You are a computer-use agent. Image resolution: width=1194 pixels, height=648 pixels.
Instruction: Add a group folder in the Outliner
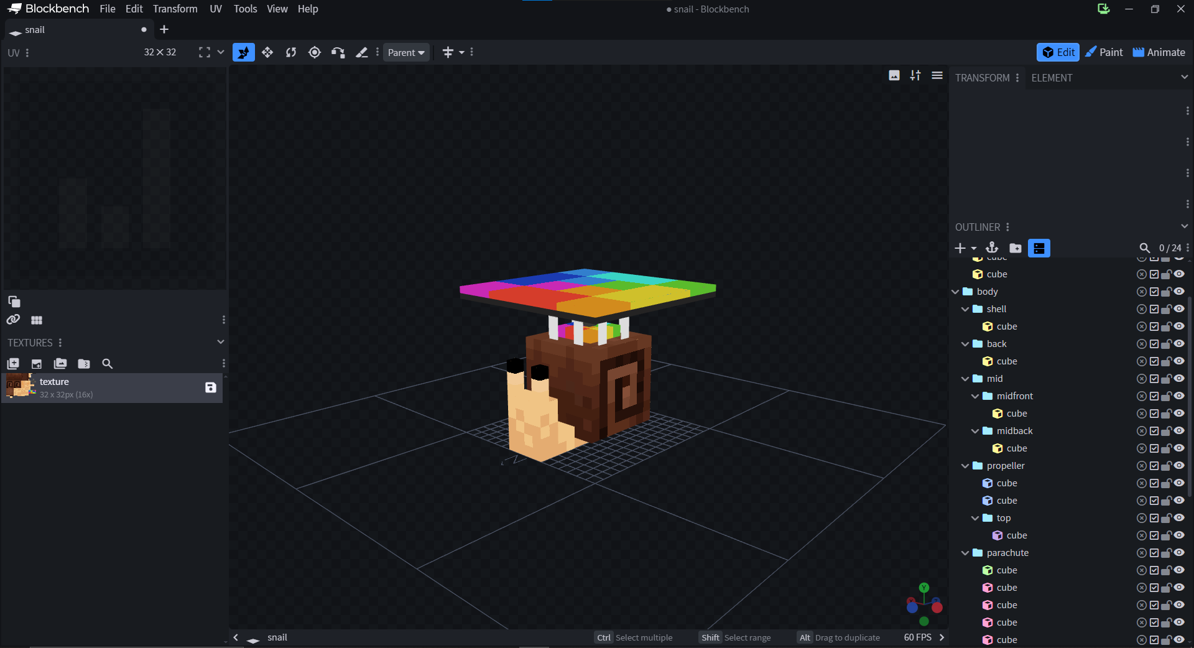tap(1016, 248)
